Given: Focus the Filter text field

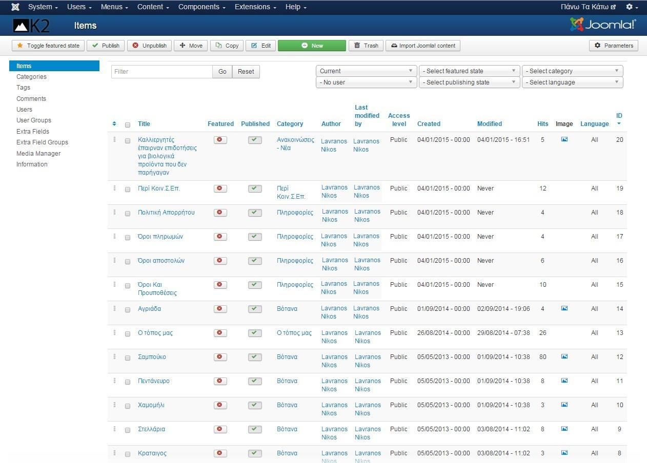Looking at the screenshot, I should coord(162,72).
